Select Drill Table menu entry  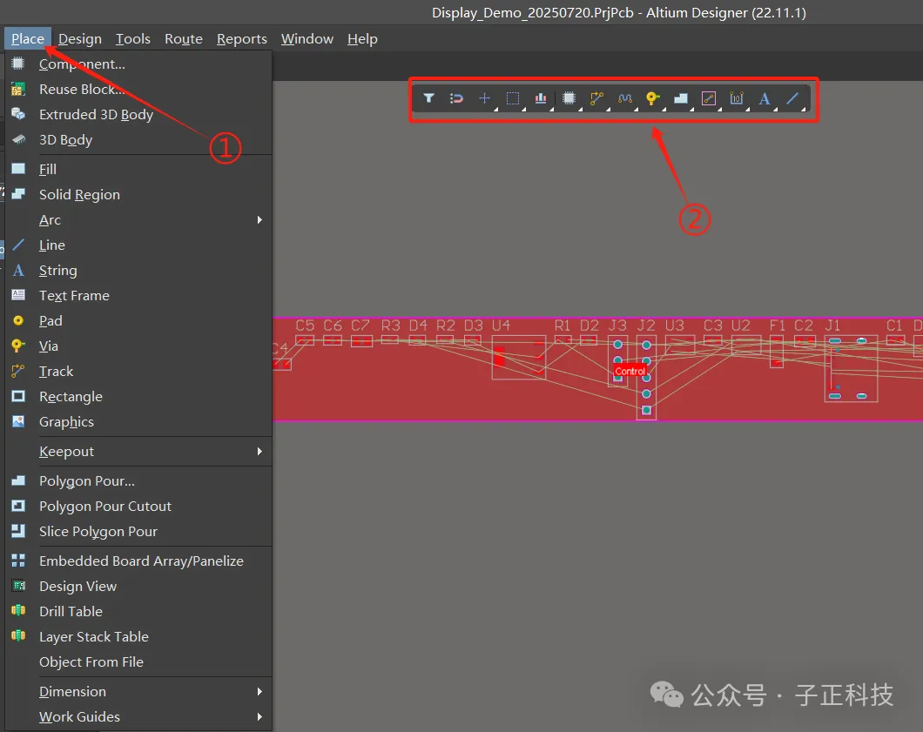point(138,612)
